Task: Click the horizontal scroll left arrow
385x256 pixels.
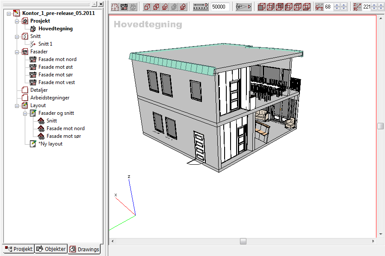Action: pyautogui.click(x=113, y=241)
